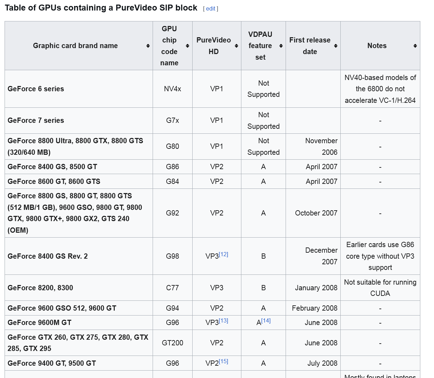Sort table by Graphic card brand name
The width and height of the screenshot is (434, 378).
148,46
